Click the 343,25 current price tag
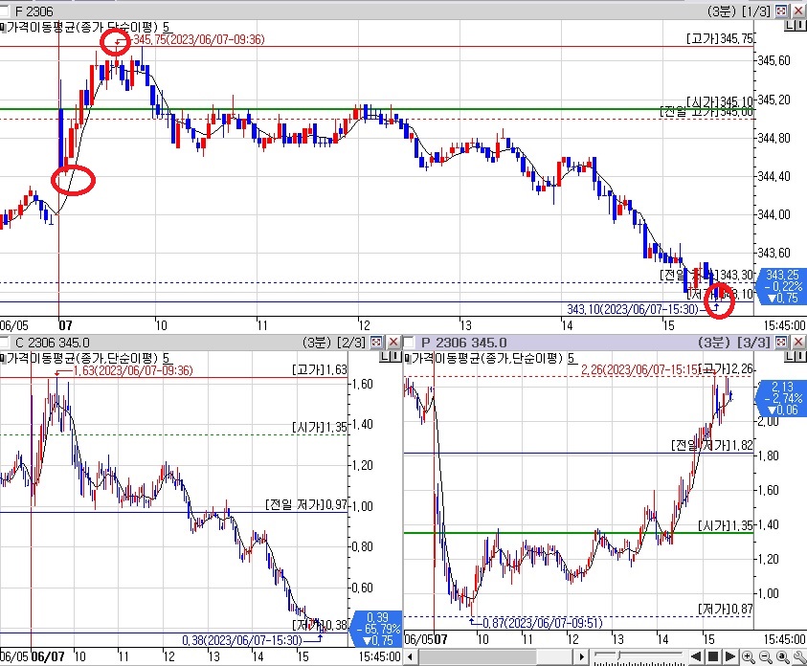The height and width of the screenshot is (666, 807). click(x=780, y=286)
